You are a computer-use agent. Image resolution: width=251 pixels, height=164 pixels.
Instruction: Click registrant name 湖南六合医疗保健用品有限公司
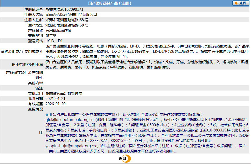click(71, 15)
